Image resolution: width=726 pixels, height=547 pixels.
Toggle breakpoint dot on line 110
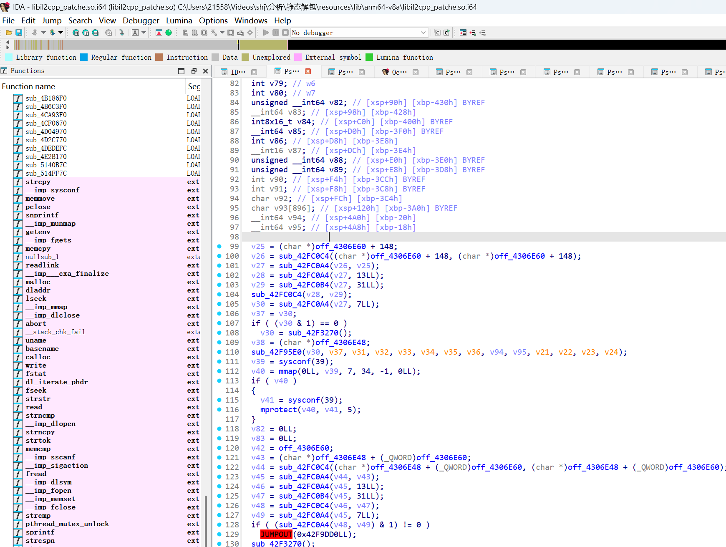(219, 352)
